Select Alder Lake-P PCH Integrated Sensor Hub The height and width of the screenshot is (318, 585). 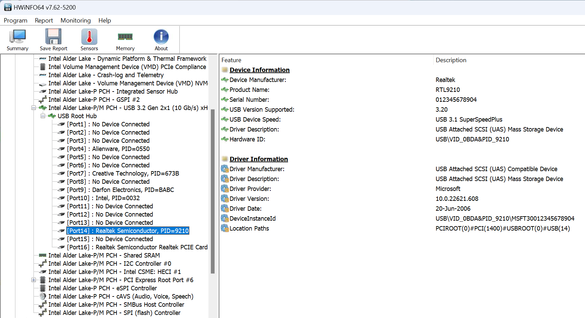113,92
